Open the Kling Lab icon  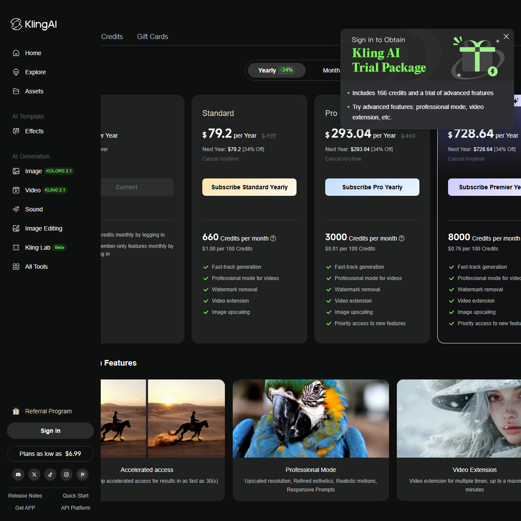[x=16, y=247]
